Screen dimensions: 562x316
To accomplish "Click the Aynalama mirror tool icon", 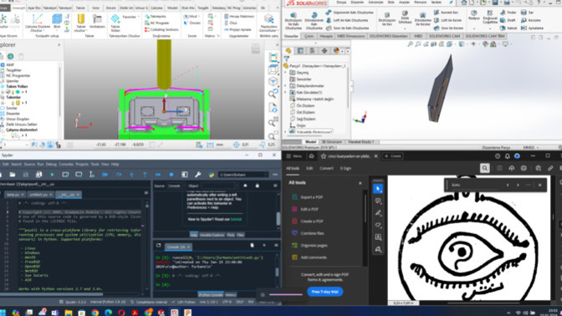I will click(524, 28).
